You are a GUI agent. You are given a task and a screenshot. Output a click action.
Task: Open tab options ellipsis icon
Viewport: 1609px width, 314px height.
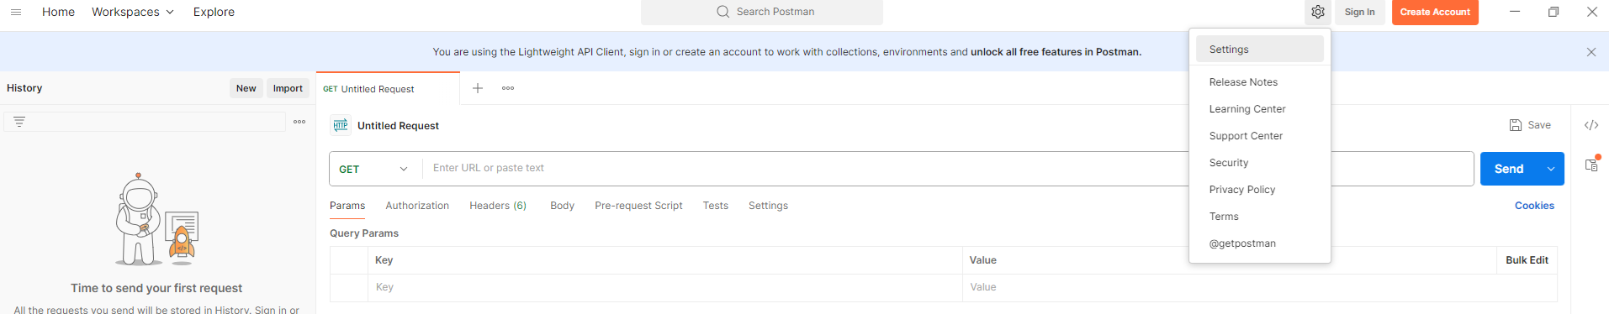tap(508, 88)
